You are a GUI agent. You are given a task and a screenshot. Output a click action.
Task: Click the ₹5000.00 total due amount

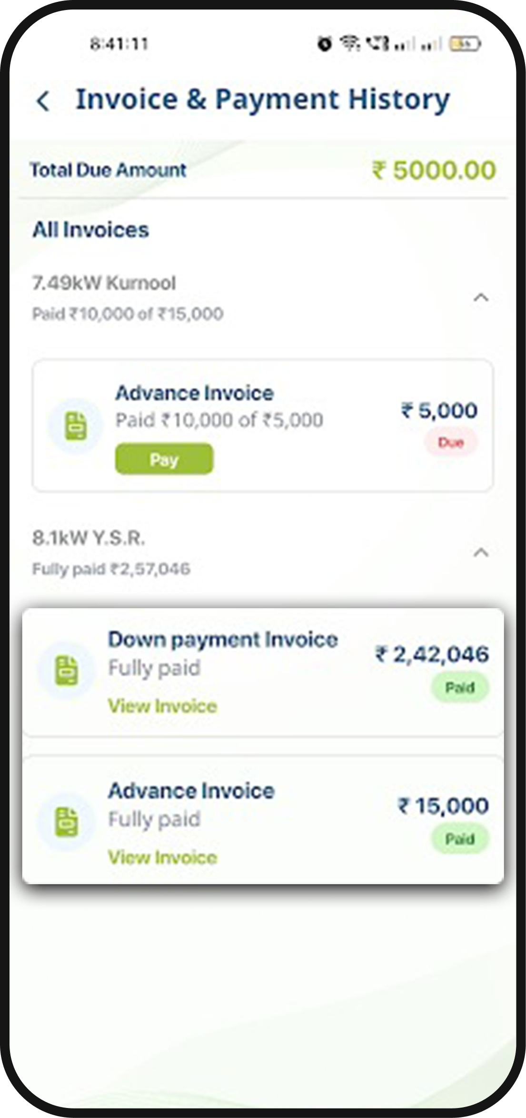pyautogui.click(x=434, y=171)
